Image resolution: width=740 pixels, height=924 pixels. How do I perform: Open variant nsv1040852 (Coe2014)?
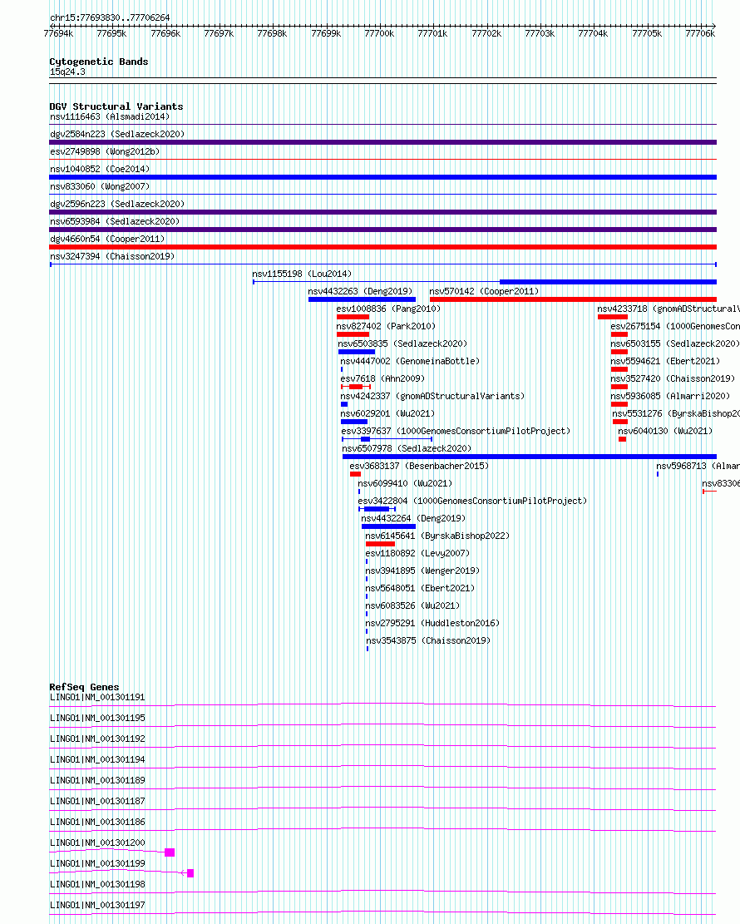tap(100, 169)
